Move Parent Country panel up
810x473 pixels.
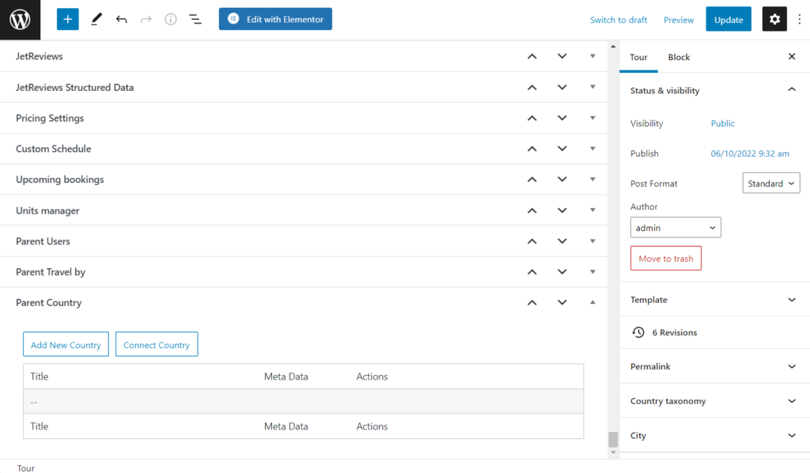tap(532, 303)
